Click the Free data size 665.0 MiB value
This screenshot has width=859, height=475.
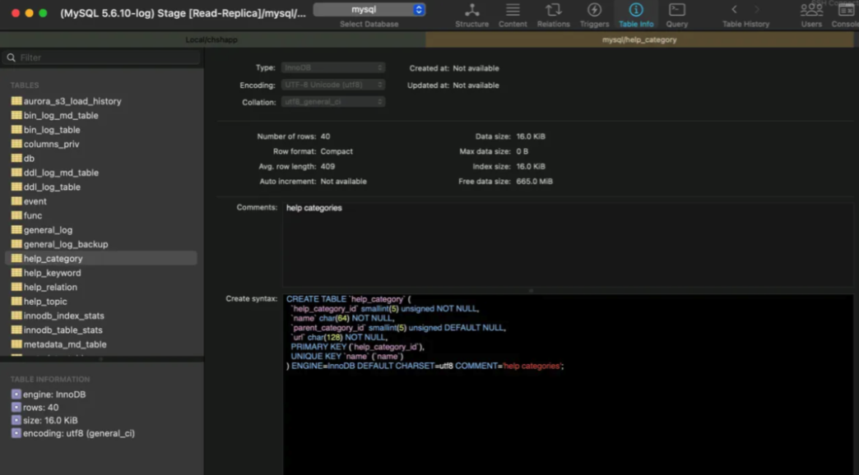pos(535,181)
